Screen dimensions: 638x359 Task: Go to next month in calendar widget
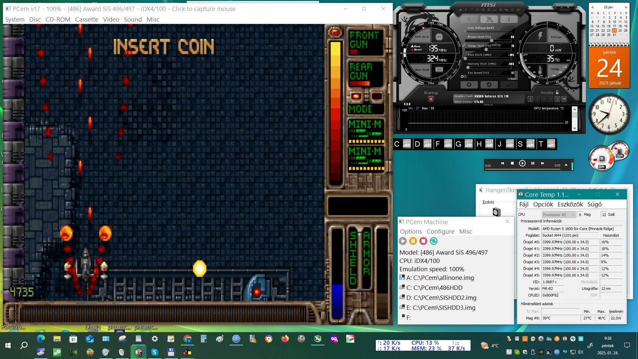[626, 7]
